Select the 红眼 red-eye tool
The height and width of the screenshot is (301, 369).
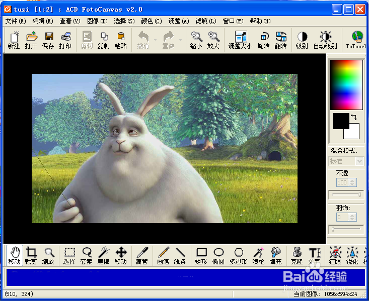click(335, 256)
